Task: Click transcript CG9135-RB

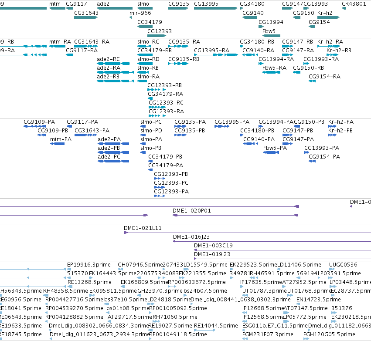Action: point(178,64)
